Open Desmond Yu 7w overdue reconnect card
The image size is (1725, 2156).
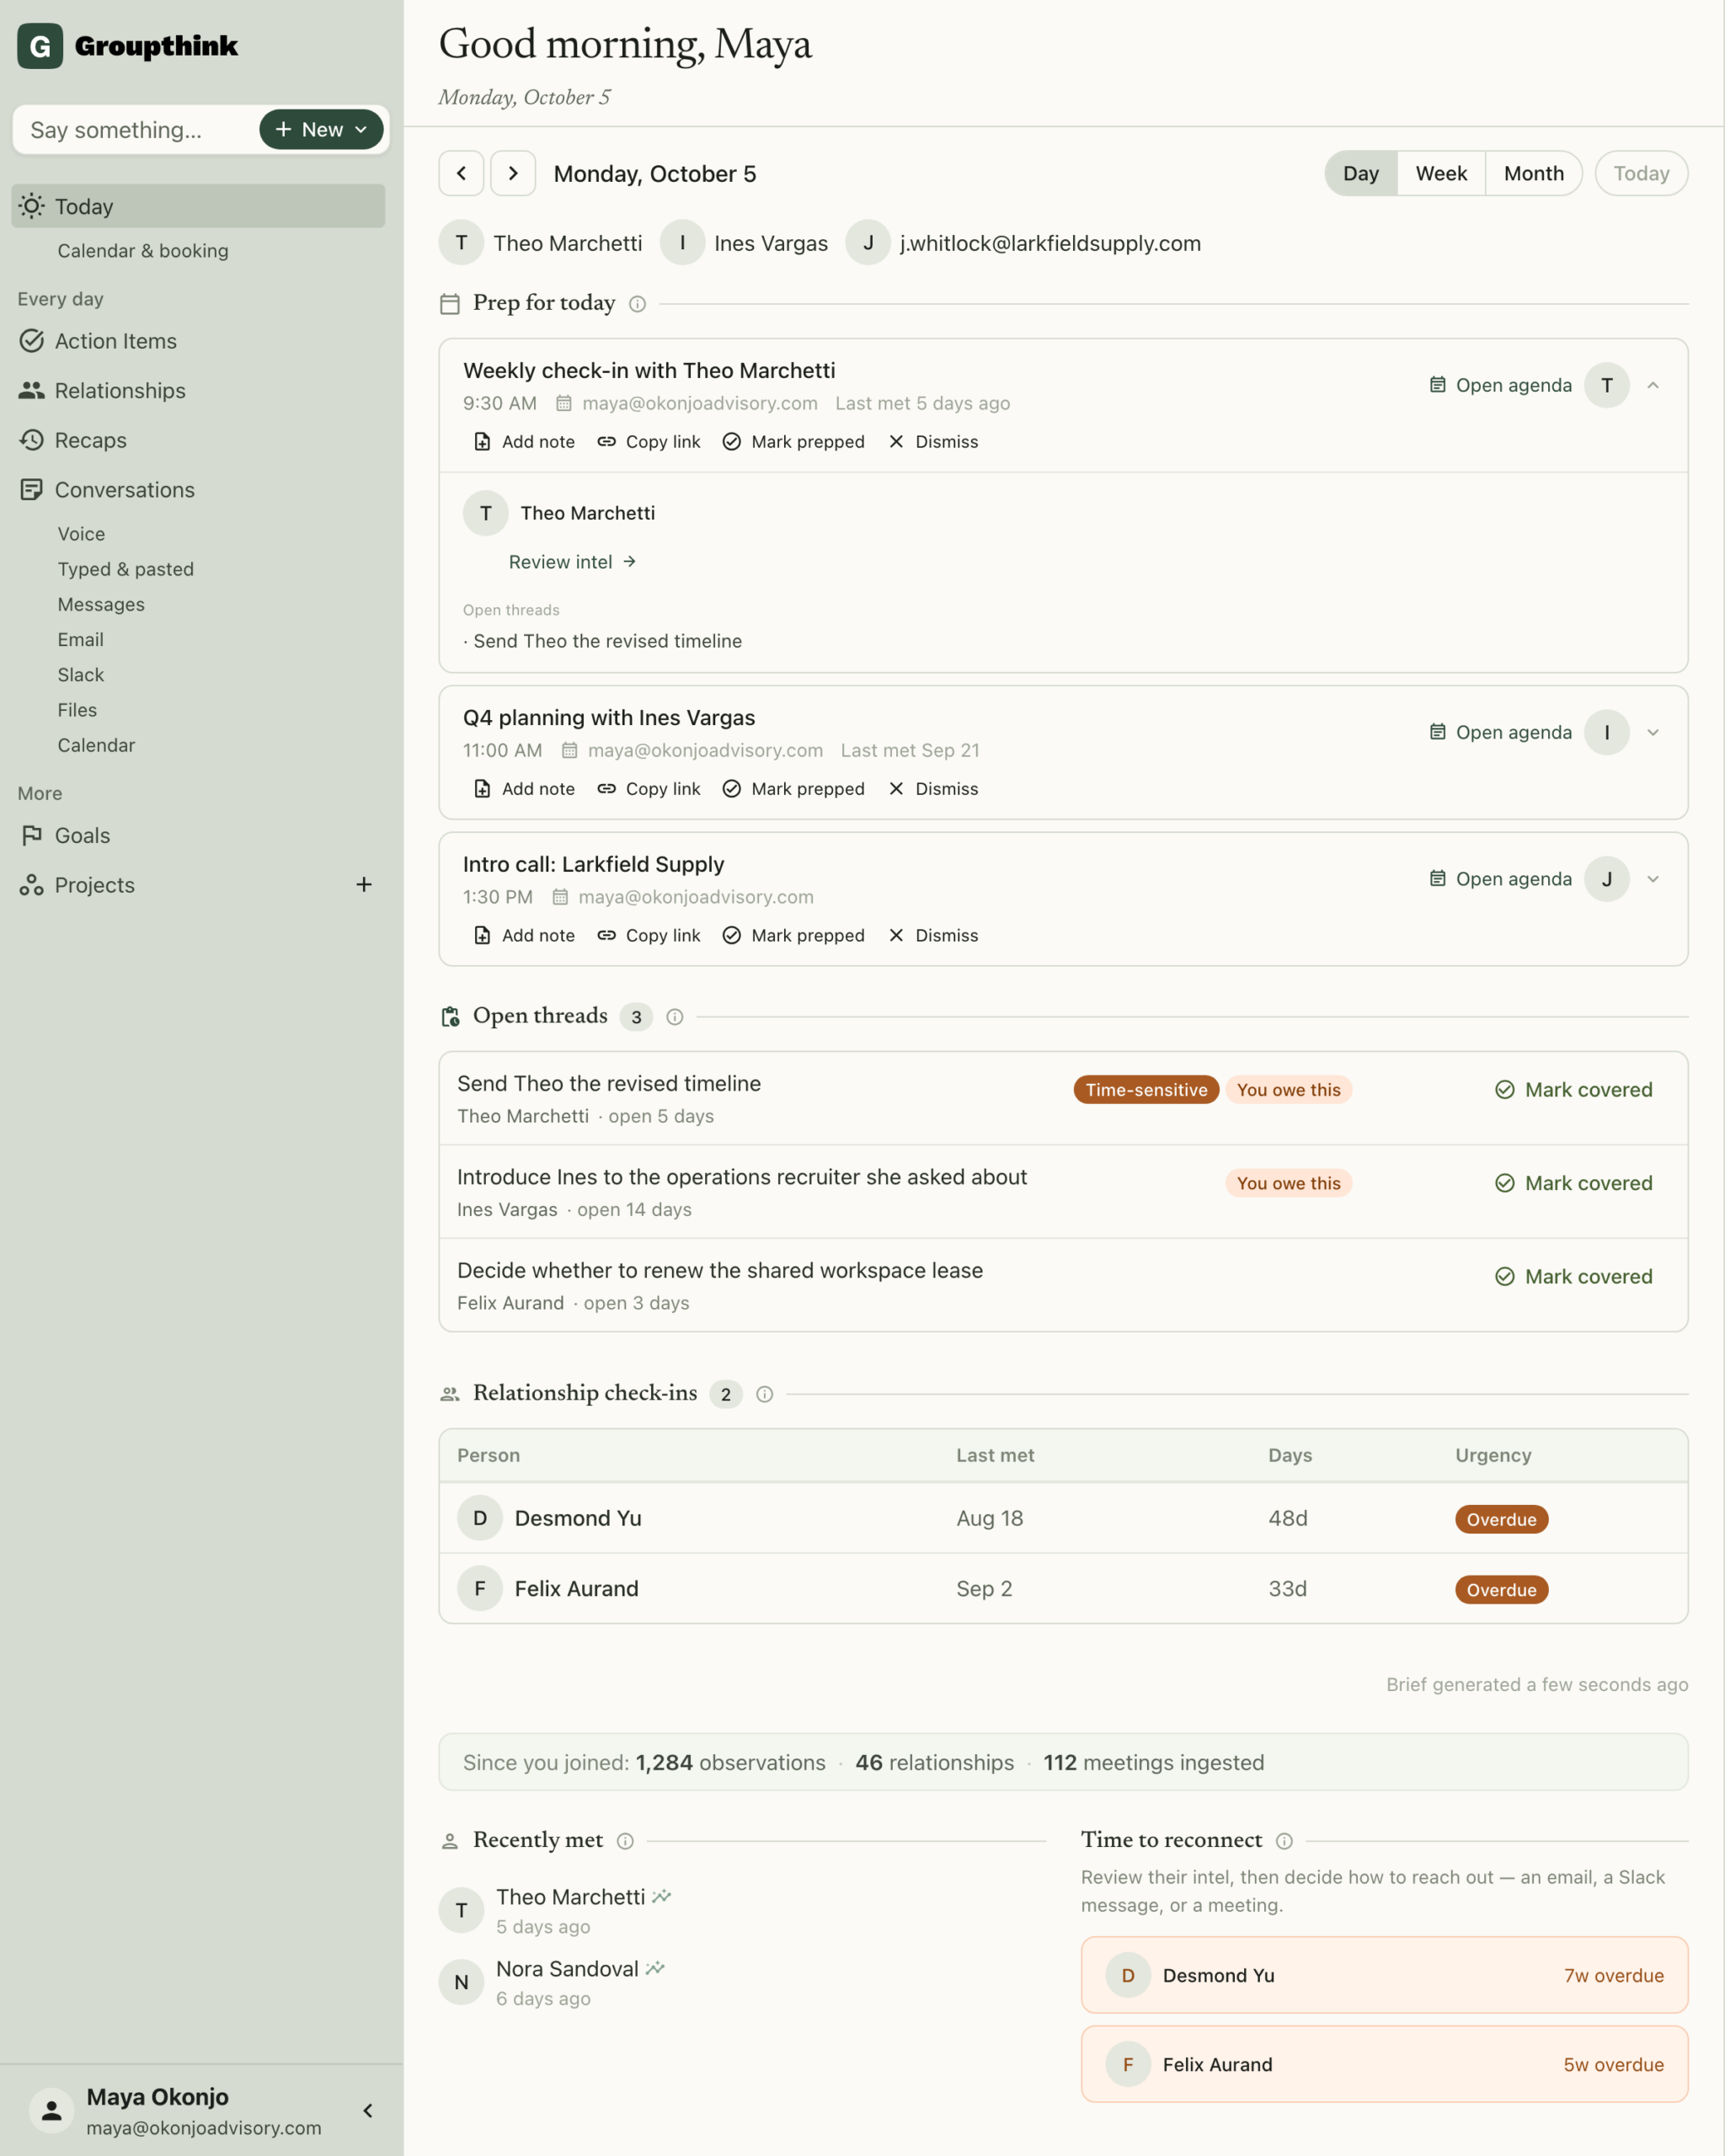point(1384,1975)
